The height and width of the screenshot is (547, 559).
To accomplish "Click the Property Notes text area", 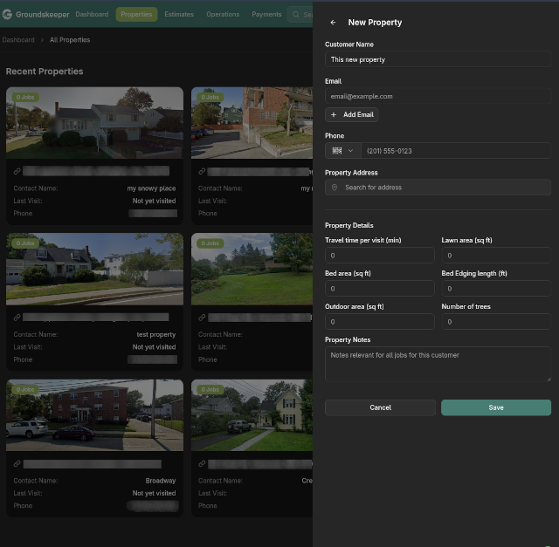I will point(438,364).
